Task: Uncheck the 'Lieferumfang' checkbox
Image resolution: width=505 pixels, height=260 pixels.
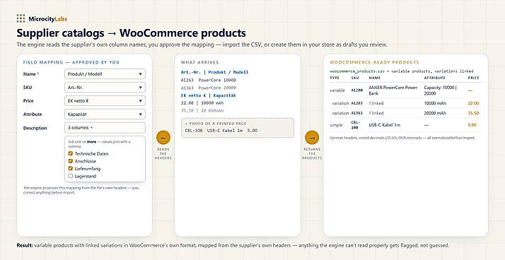Action: pos(71,169)
